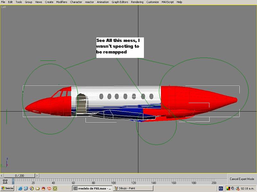Image resolution: width=257 pixels, height=192 pixels.
Task: Open the Modifiers menu
Action: (x=61, y=2)
